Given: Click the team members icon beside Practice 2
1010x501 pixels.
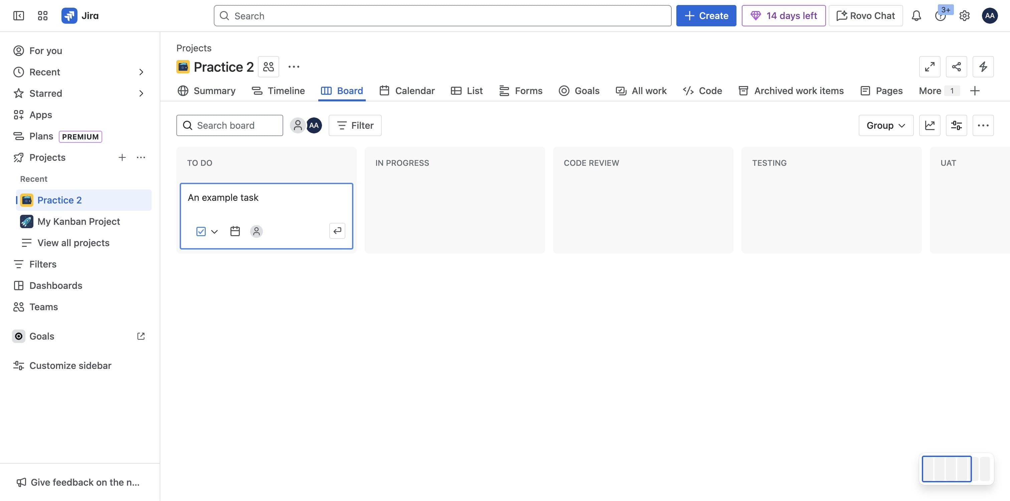Looking at the screenshot, I should click(x=269, y=67).
